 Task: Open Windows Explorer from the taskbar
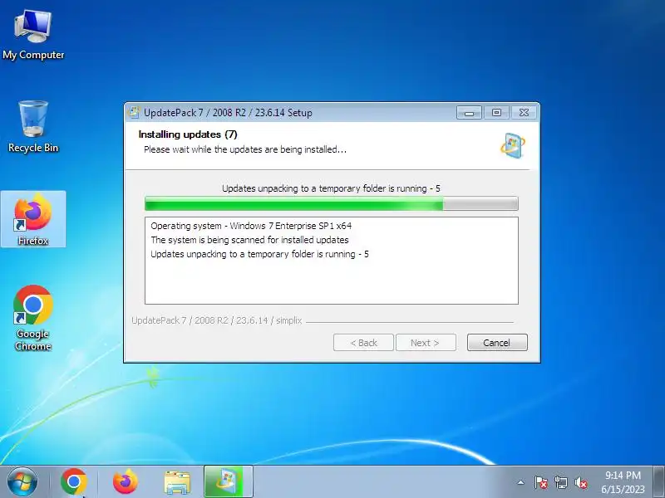point(177,483)
